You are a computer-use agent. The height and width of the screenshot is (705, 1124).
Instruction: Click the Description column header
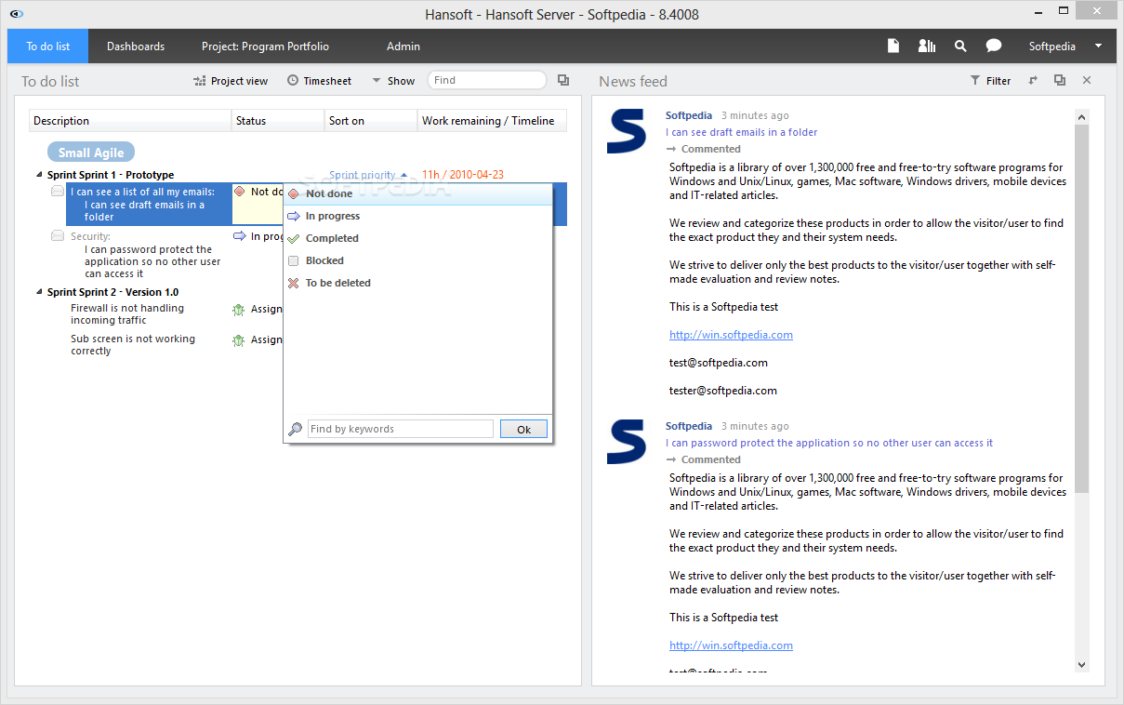(130, 121)
